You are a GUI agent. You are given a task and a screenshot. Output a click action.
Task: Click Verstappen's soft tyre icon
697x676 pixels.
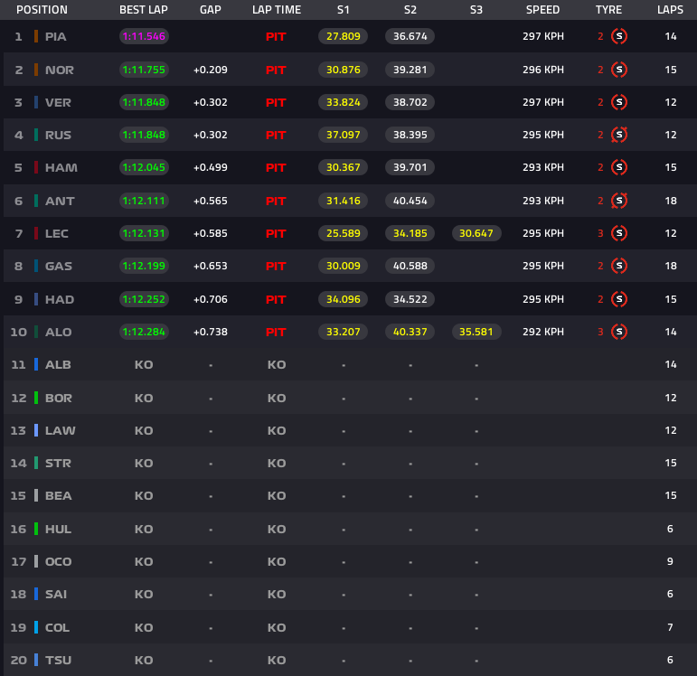[618, 102]
